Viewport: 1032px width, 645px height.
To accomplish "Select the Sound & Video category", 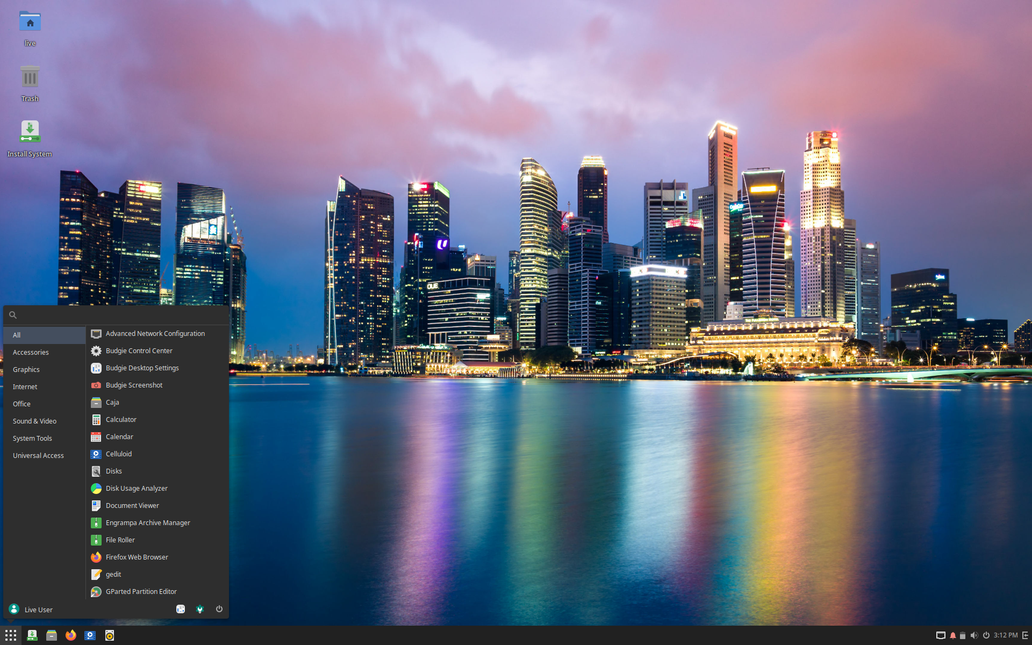I will click(x=45, y=421).
